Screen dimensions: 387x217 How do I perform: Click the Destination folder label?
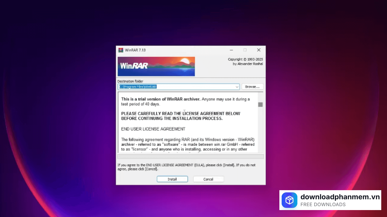[x=130, y=81]
